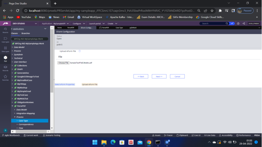Bookmark this page with the star icon
Screen dimensions: 262x147
tap(212, 11)
